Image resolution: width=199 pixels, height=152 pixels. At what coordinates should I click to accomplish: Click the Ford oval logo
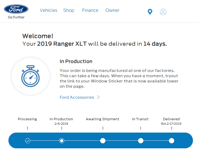tap(16, 9)
